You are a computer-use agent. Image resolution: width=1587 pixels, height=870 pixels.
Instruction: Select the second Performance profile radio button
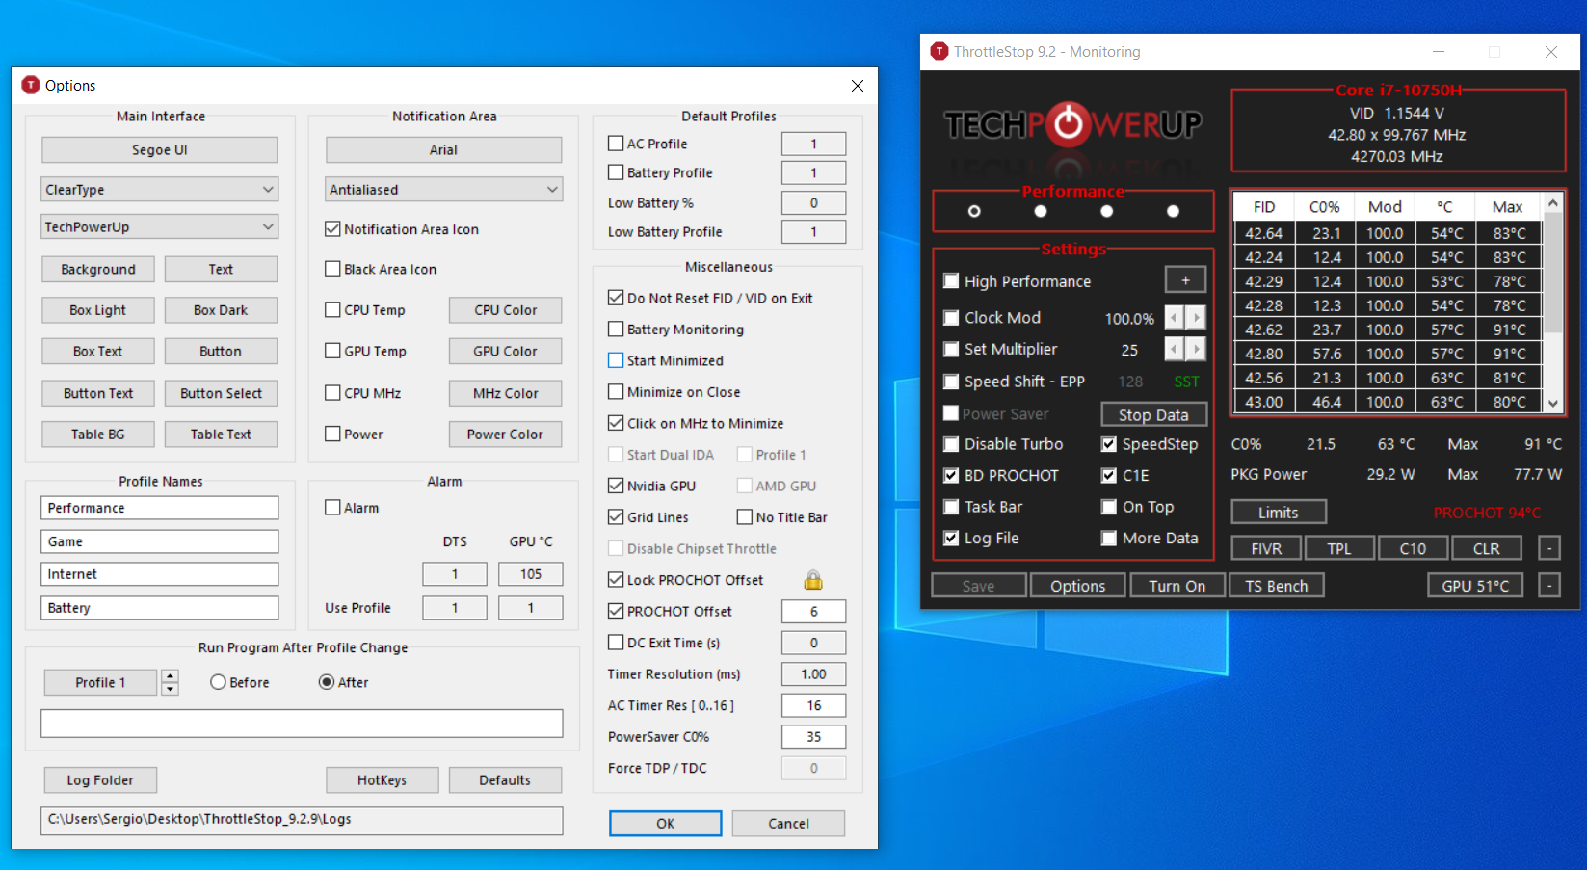point(1041,211)
